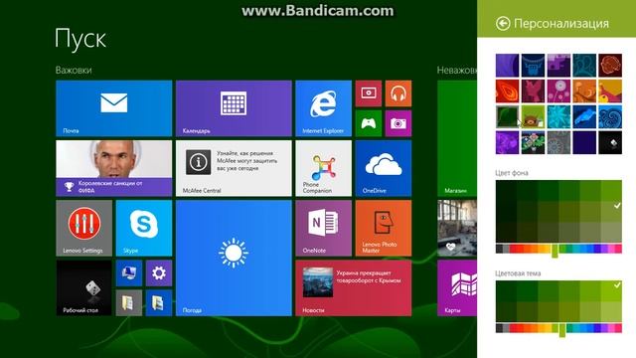Viewport: 636px width, 358px height.
Task: Launch the OneNote tile
Action: [x=323, y=228]
